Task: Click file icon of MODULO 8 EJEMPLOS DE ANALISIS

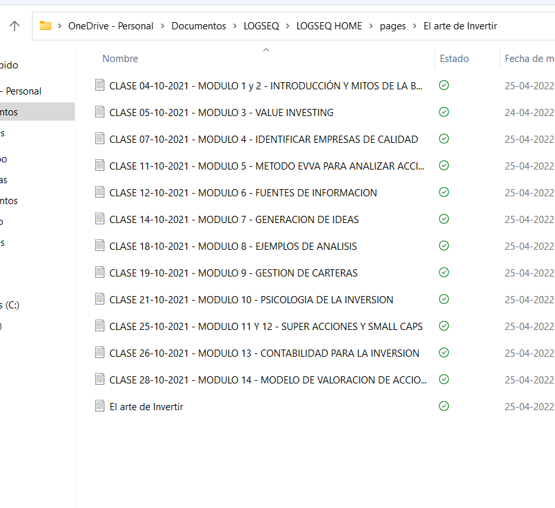Action: (100, 245)
